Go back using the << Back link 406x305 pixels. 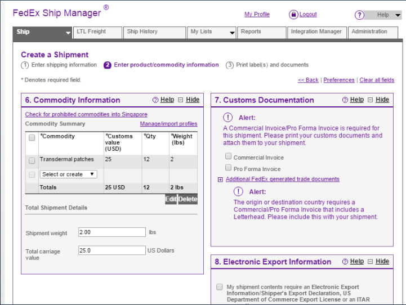(308, 80)
